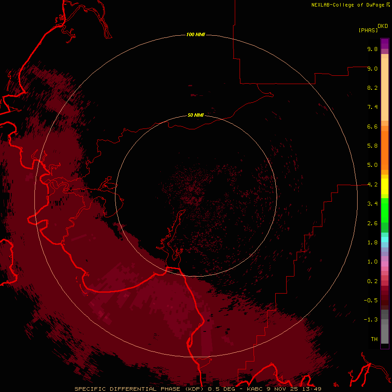Click the pink band of color bar
Viewport: 392px width, 392px height.
pyautogui.click(x=385, y=264)
